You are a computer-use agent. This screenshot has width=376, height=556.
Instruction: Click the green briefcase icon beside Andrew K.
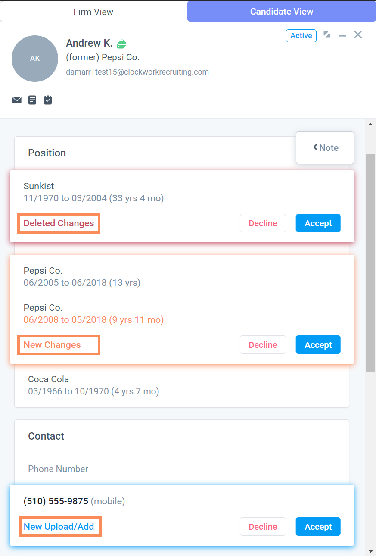pos(121,44)
